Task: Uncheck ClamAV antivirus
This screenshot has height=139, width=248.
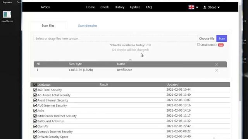Action: click(35, 126)
